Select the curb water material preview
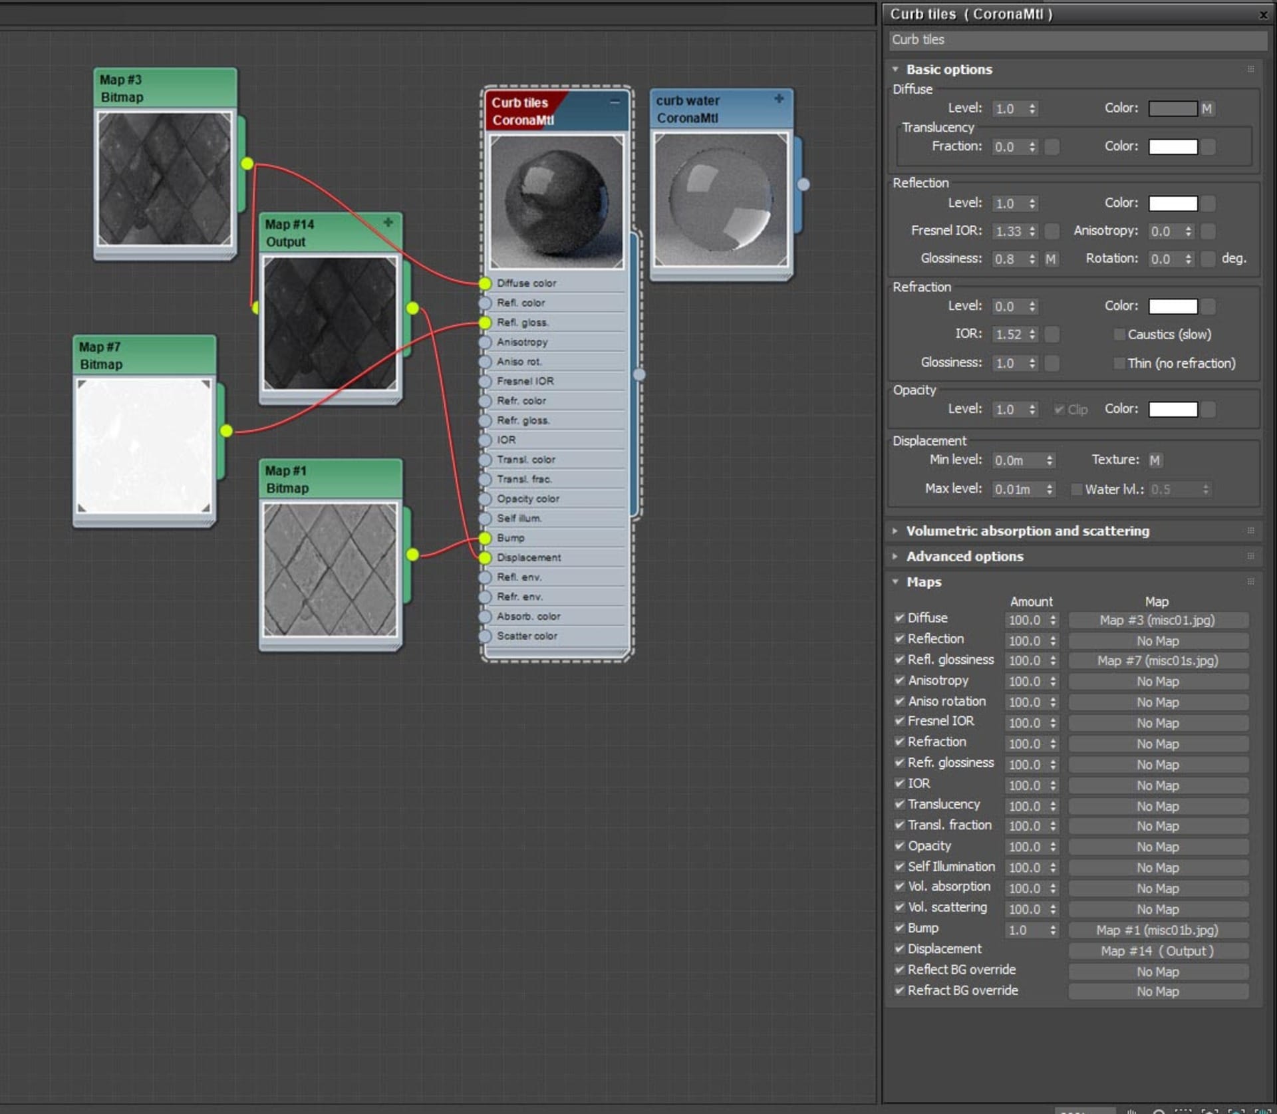 (721, 200)
